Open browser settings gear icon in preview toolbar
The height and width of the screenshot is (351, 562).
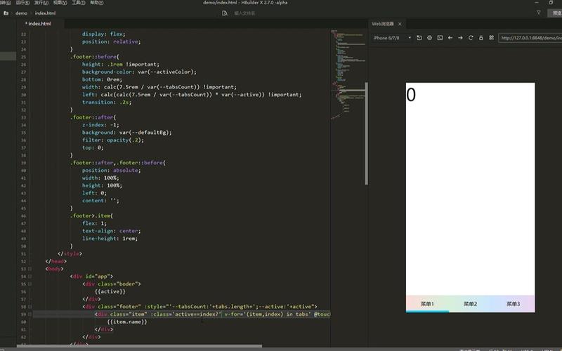coord(429,38)
